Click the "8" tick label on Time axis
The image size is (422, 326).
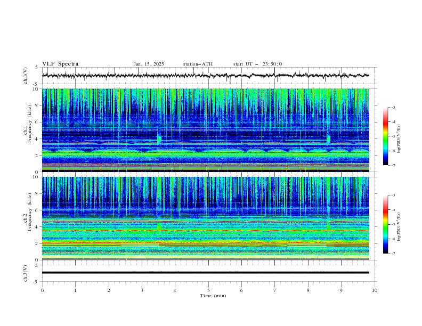[308, 290]
